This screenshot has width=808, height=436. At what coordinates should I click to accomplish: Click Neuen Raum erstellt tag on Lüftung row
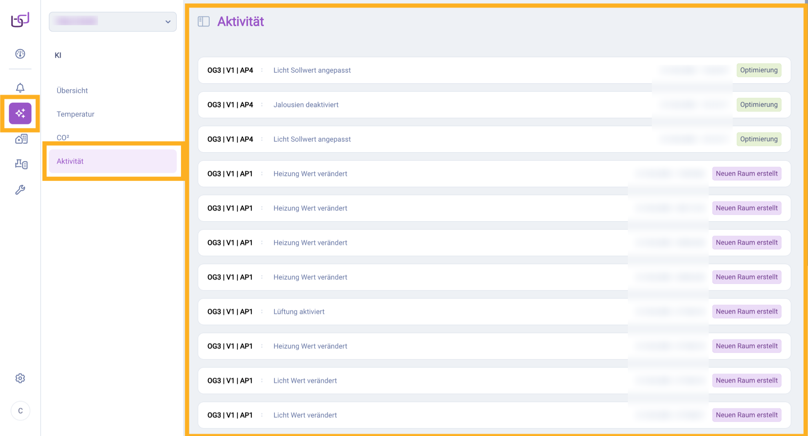pyautogui.click(x=747, y=312)
